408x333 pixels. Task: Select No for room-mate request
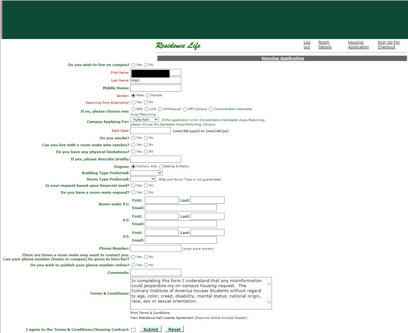146,192
